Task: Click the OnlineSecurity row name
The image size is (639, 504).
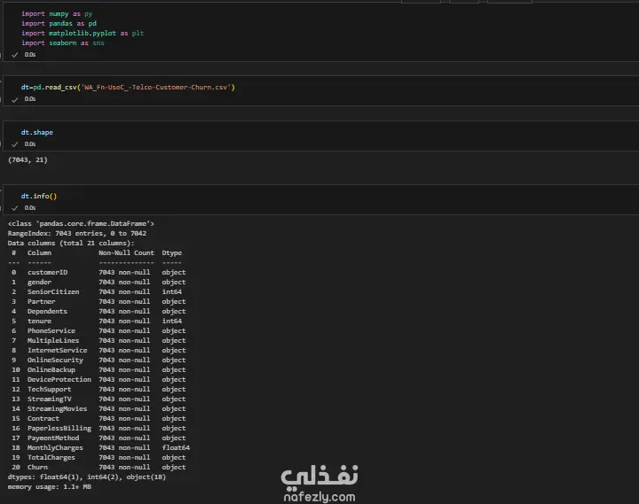Action: click(x=55, y=361)
